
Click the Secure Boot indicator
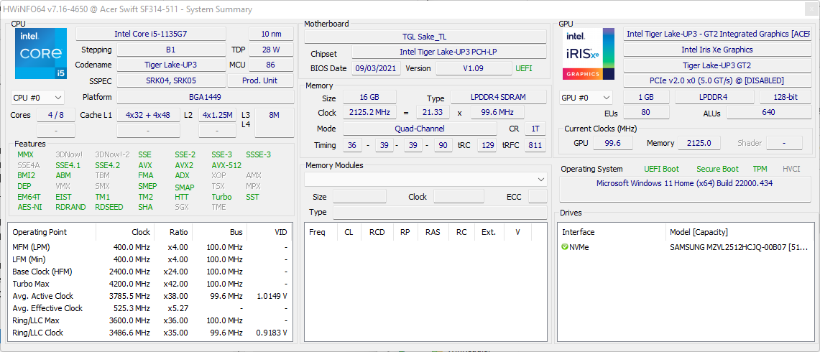click(x=717, y=168)
